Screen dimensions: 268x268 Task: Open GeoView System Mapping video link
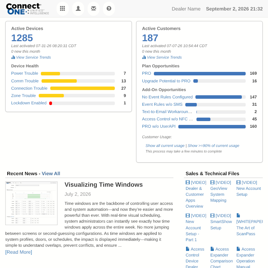[x=221, y=192]
